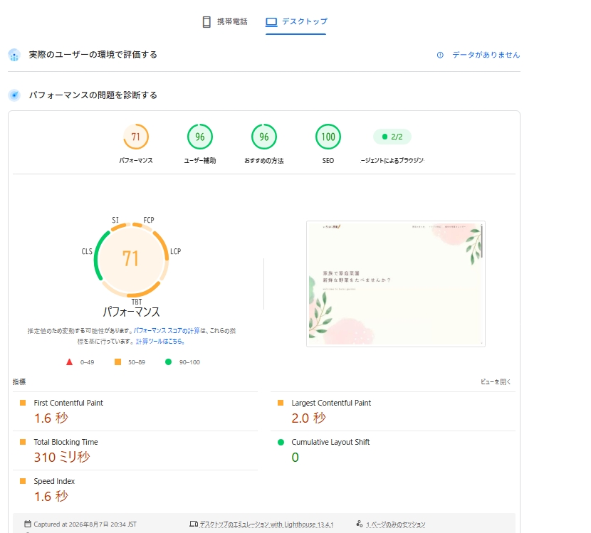Click the desktop laptop icon

(x=271, y=22)
